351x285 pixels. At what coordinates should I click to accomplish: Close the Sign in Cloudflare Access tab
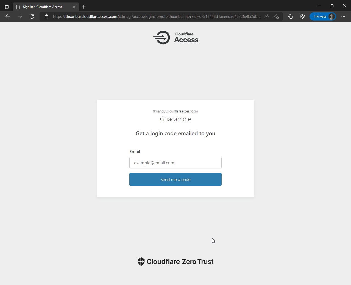74,7
